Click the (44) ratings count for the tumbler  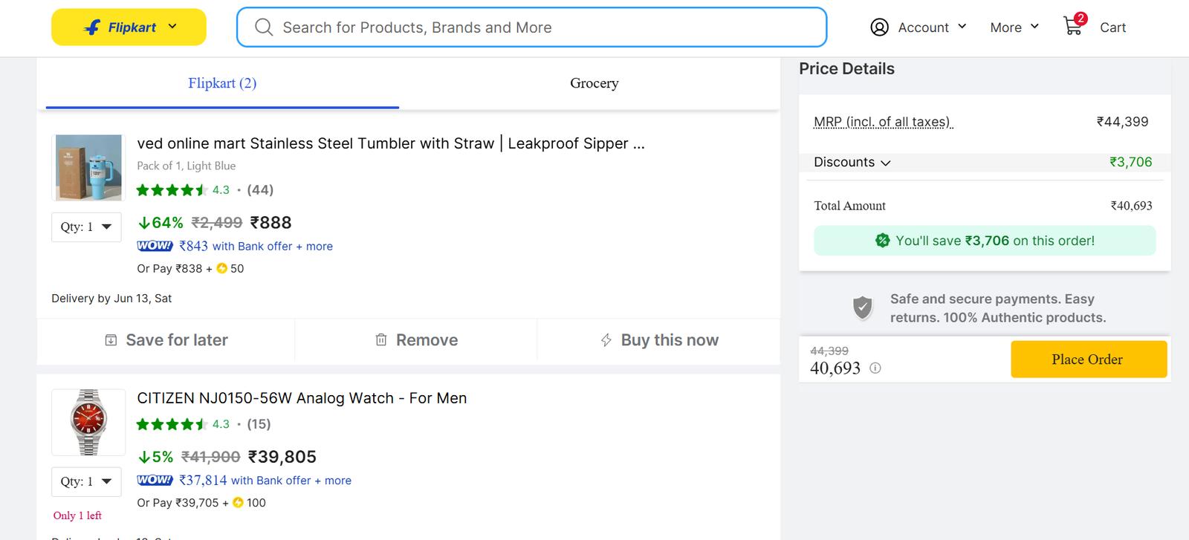tap(260, 190)
